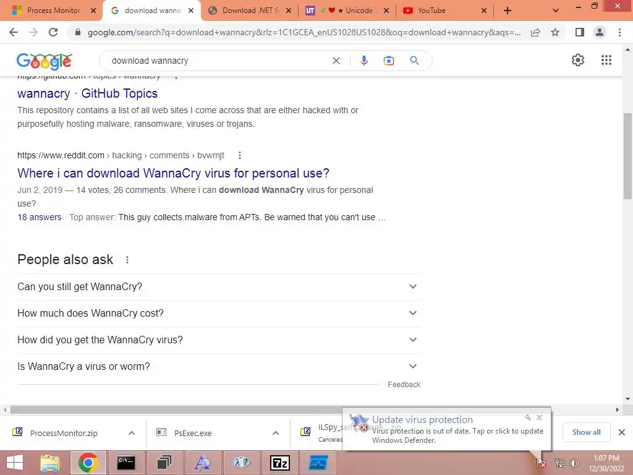Open 'Where i can download WannaCry virus' link
Viewport: 633px width, 475px height.
pos(173,173)
